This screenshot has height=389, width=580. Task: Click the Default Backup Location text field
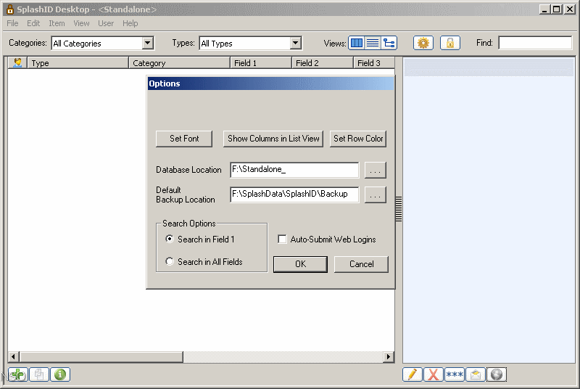(294, 194)
